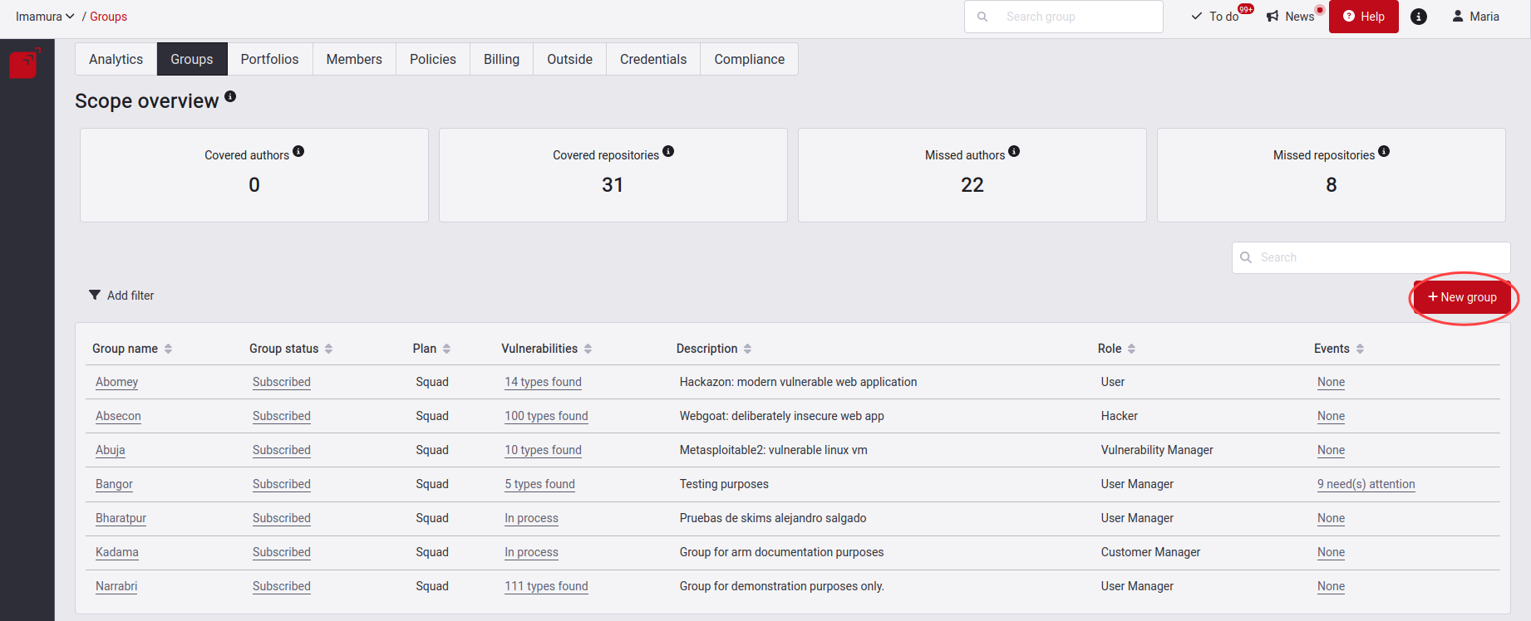Click the red app logo in sidebar
This screenshot has width=1531, height=621.
point(24,64)
